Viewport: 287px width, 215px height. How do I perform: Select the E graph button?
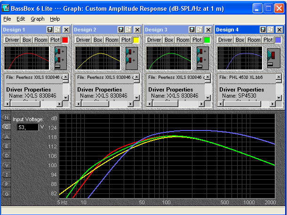pyautogui.click(x=7, y=146)
